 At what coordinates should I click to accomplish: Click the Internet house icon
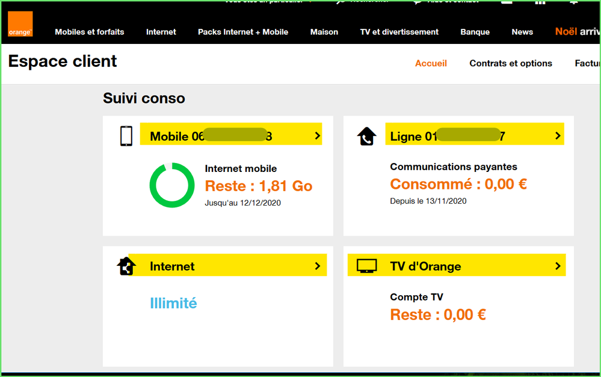click(126, 266)
